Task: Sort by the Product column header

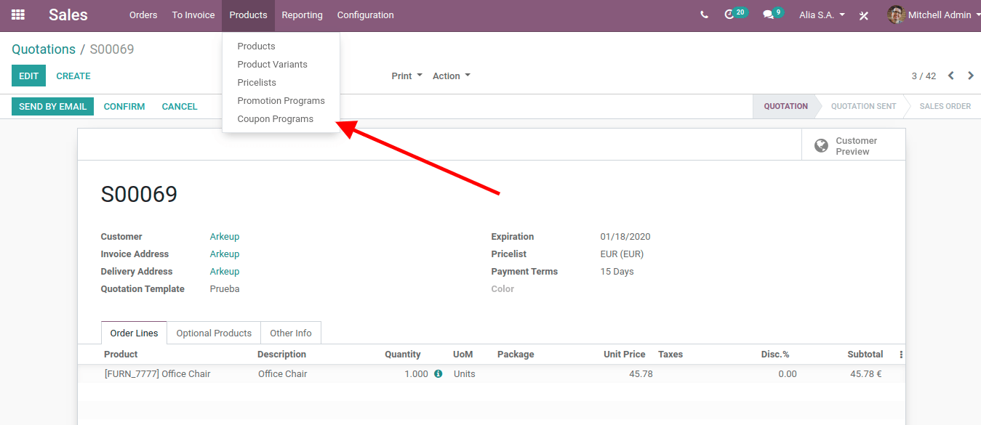Action: pos(121,355)
